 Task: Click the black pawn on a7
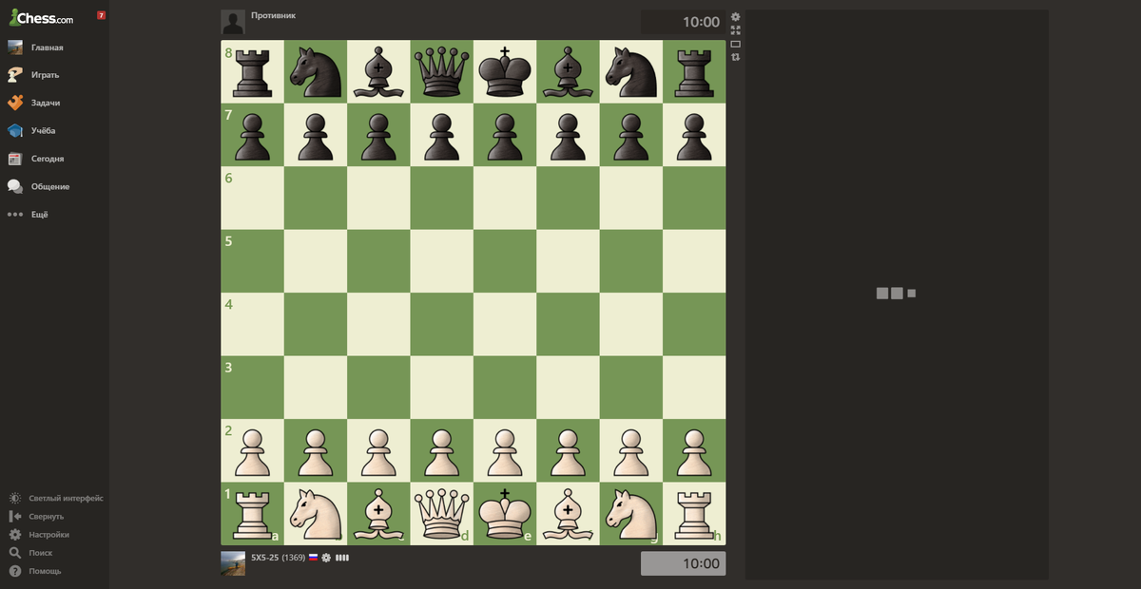(252, 135)
